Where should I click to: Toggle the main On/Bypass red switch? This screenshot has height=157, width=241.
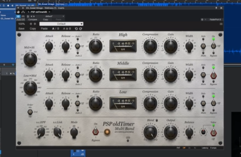pyautogui.click(x=95, y=131)
